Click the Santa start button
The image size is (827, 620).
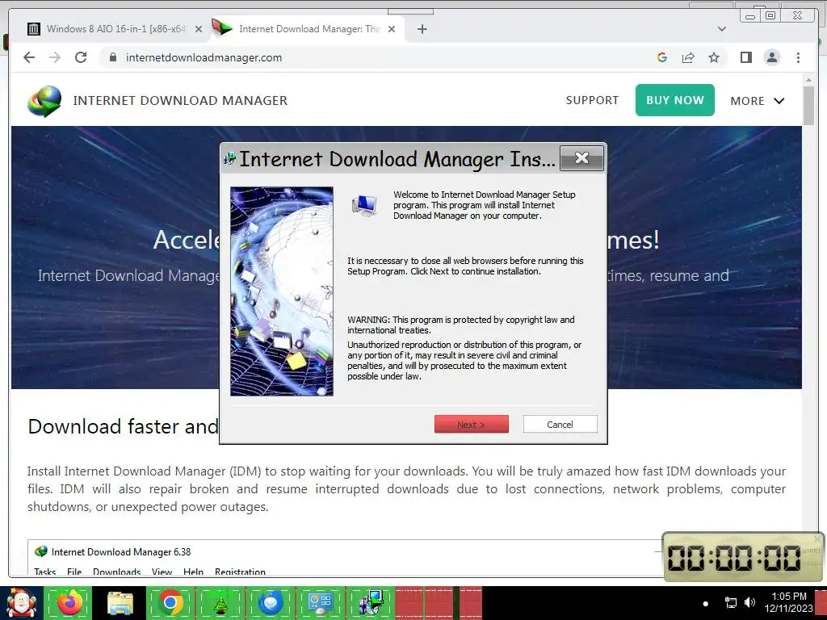21,602
